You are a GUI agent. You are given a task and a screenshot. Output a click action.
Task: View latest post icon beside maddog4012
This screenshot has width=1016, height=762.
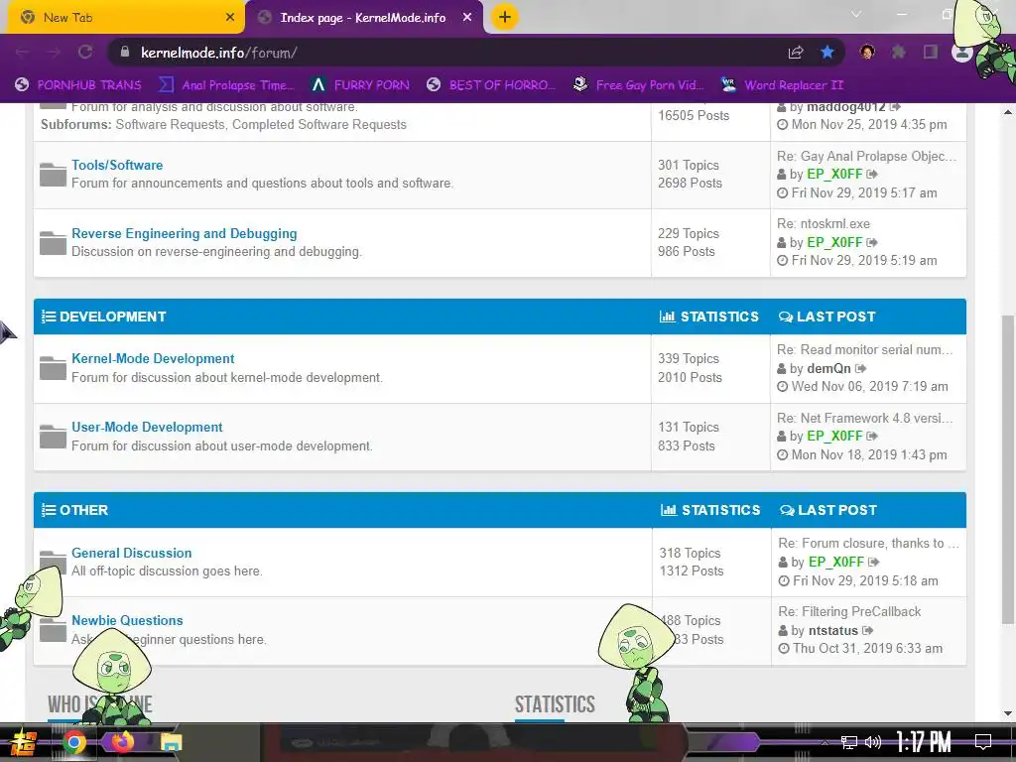click(895, 107)
